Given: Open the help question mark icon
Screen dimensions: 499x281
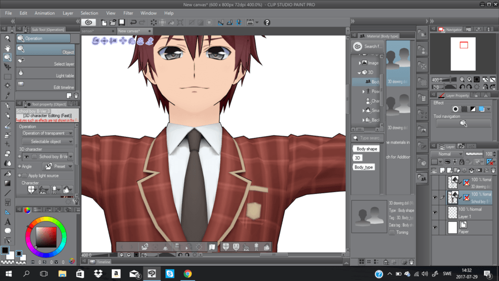Looking at the screenshot, I should click(267, 22).
